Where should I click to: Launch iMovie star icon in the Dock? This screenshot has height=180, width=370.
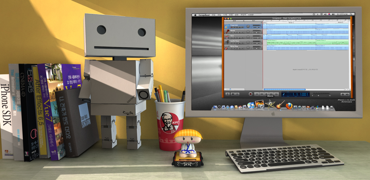270,104
